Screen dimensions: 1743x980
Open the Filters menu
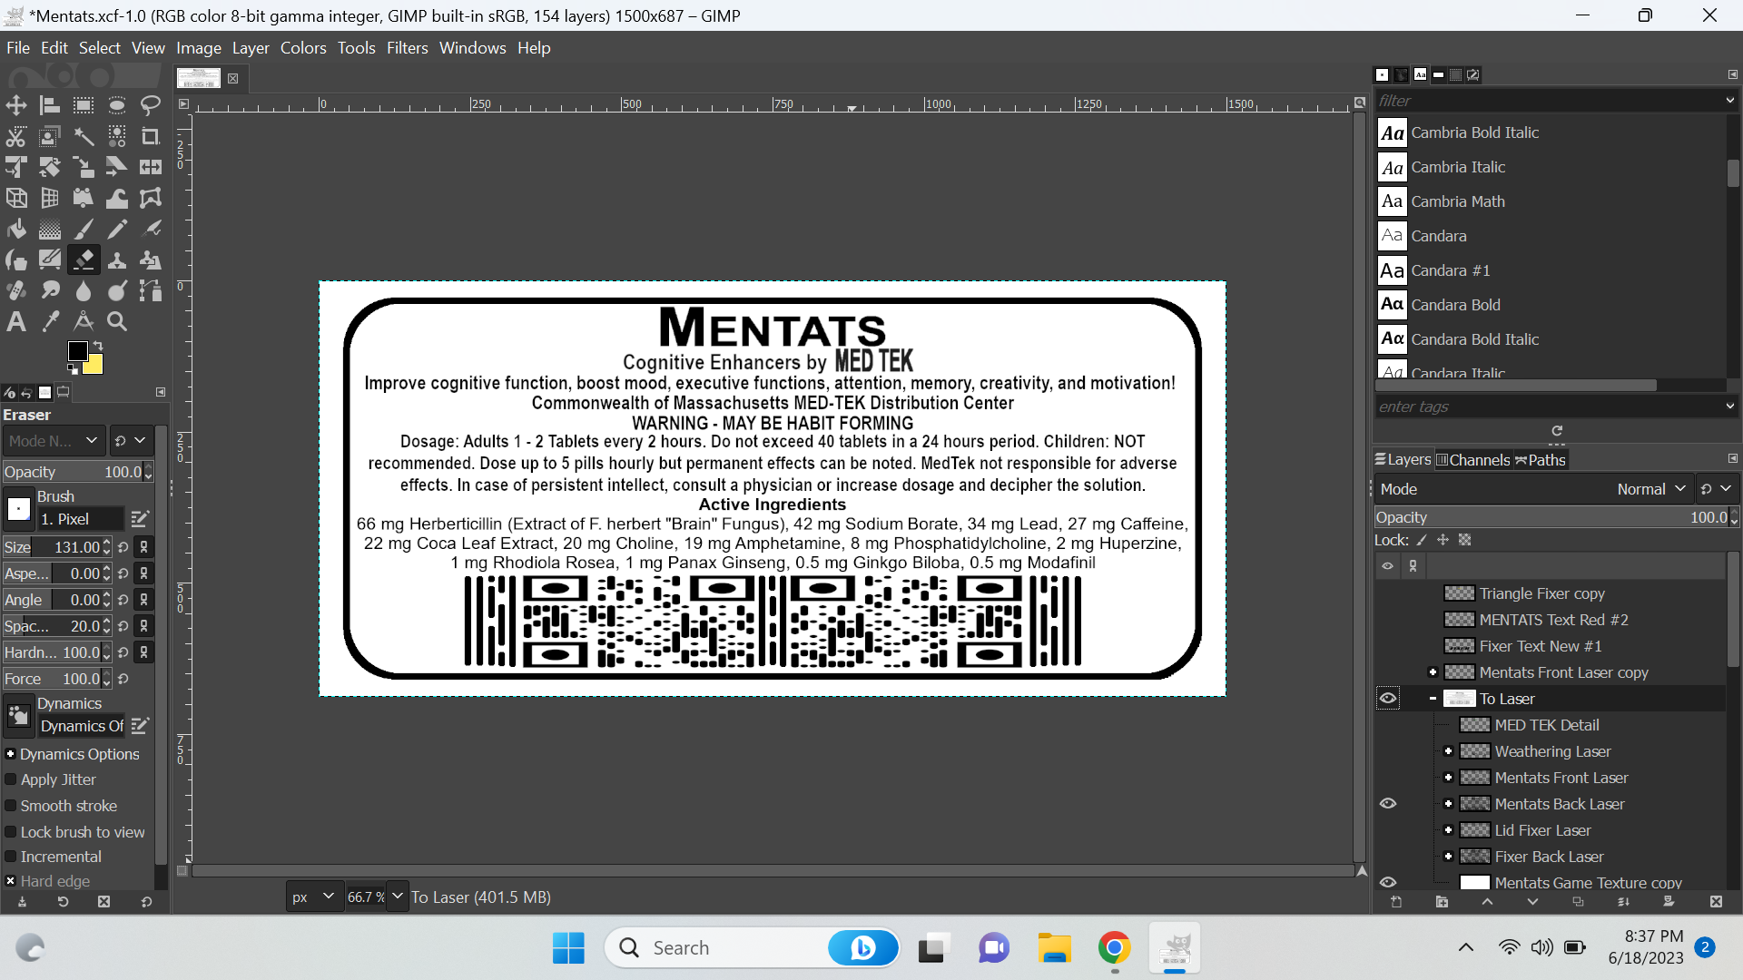click(x=407, y=48)
